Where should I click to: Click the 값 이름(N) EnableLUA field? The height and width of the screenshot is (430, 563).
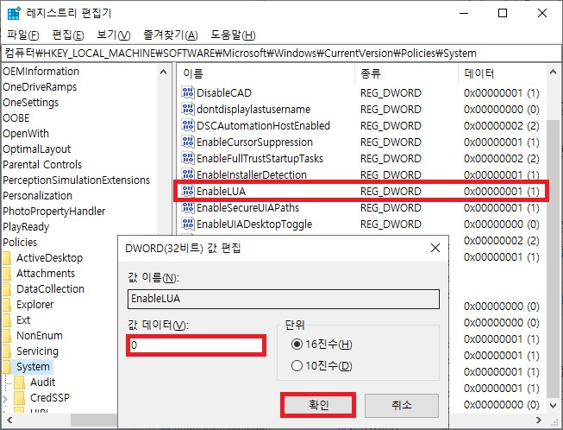pyautogui.click(x=284, y=299)
